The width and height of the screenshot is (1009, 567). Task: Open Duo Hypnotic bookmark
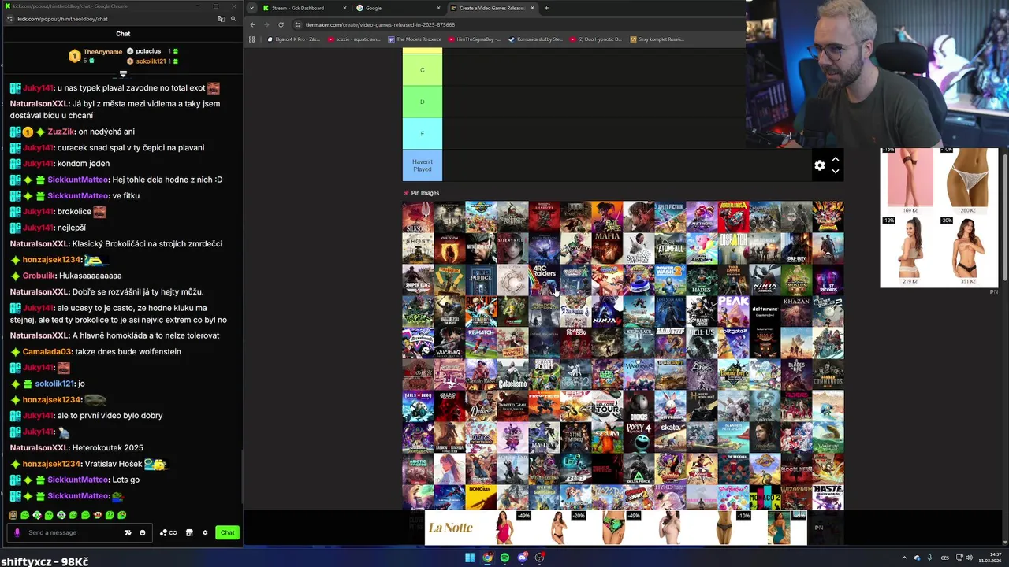595,39
